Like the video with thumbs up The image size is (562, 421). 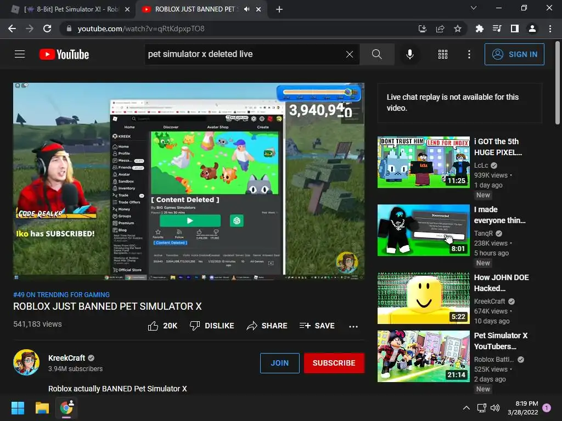[162, 326]
